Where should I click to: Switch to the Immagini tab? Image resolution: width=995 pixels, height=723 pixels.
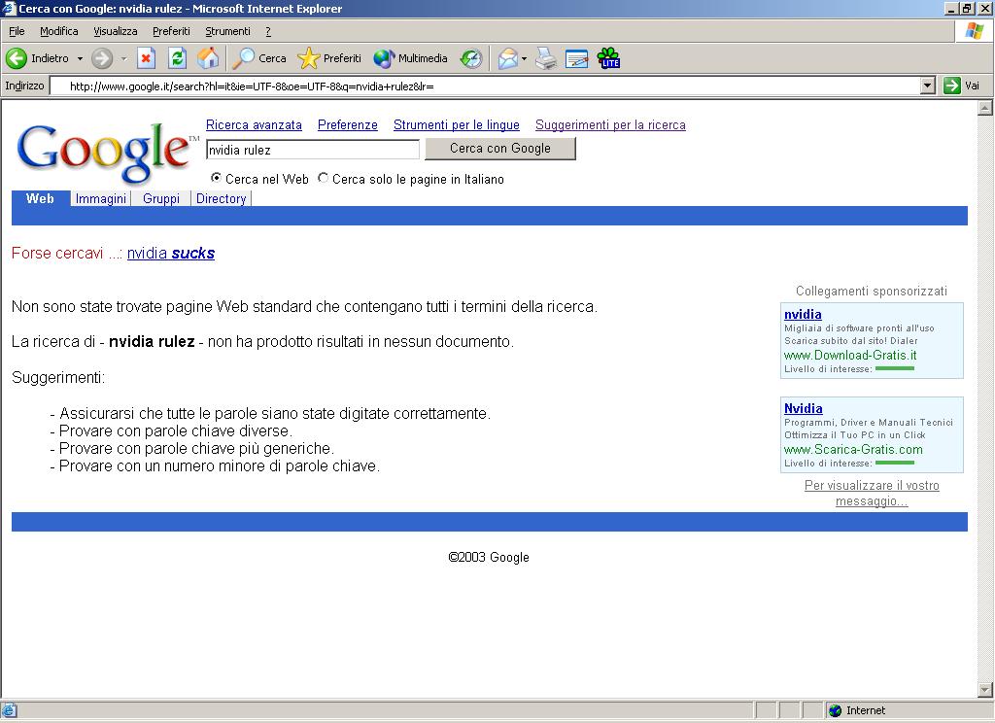tap(101, 198)
